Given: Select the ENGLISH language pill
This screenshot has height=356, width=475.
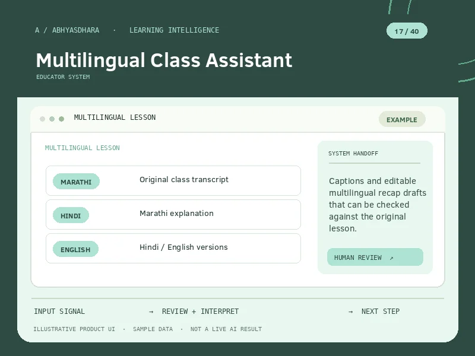Looking at the screenshot, I should (75, 249).
